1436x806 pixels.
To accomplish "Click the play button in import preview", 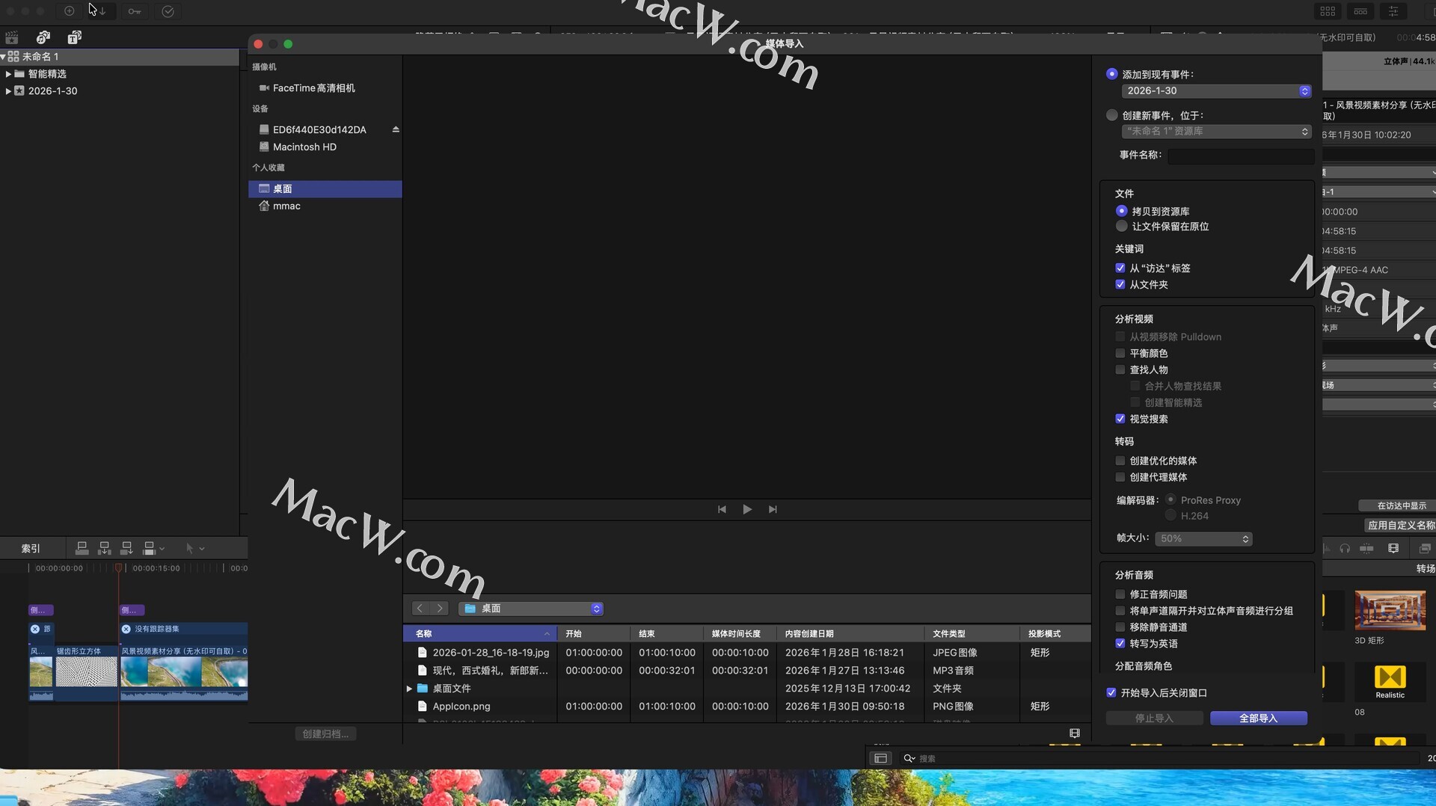I will 747,509.
